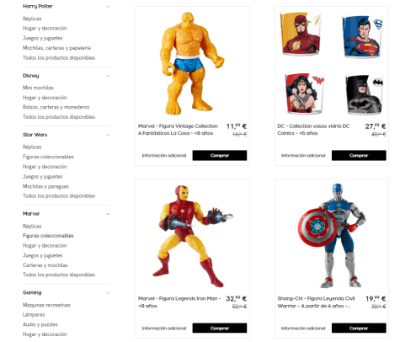Open Marvel Figuras coleccionables category

[x=48, y=236]
